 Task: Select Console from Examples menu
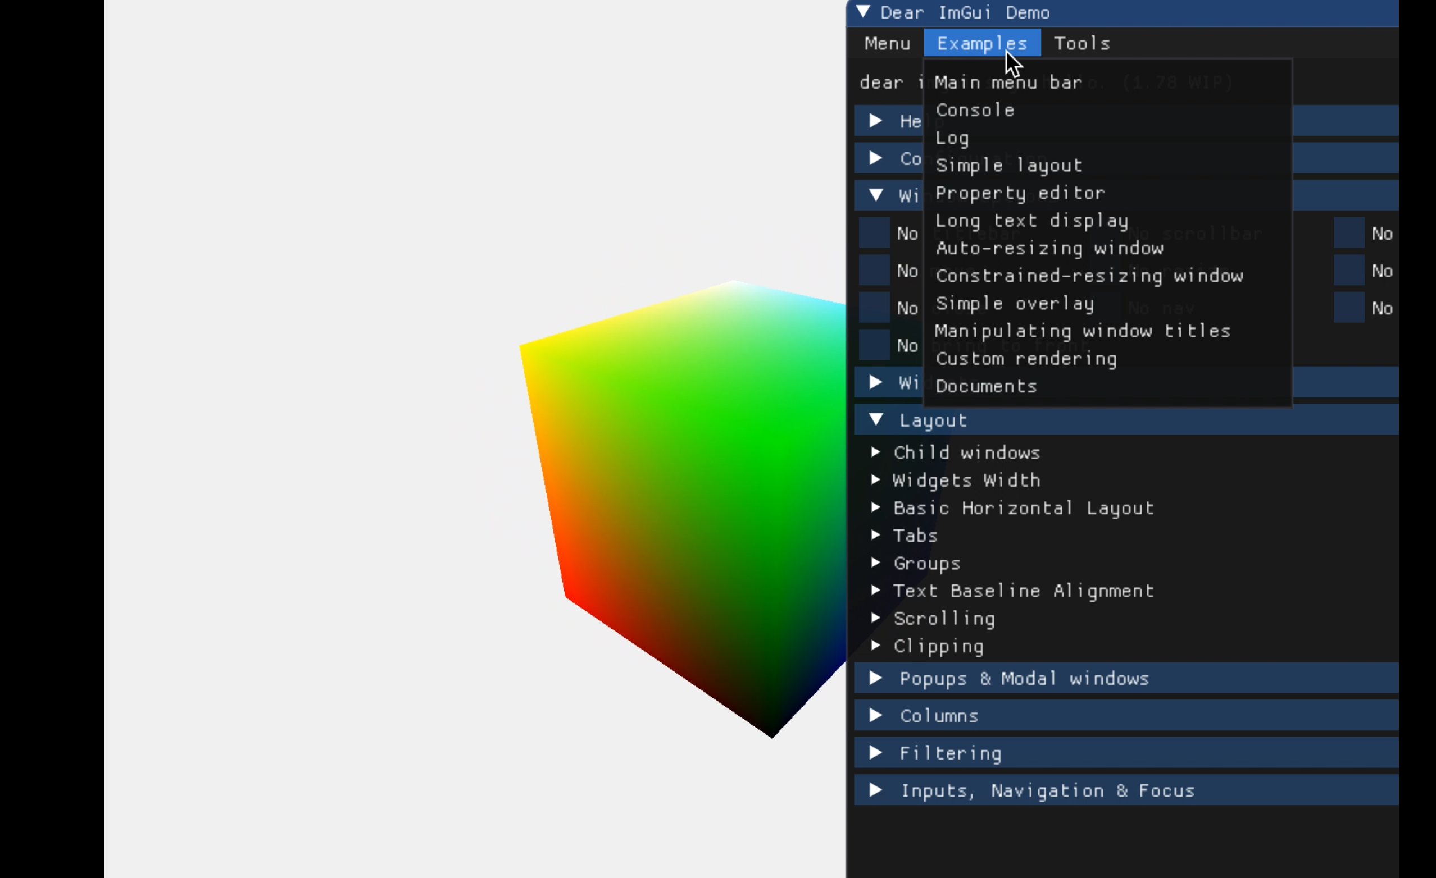[975, 110]
